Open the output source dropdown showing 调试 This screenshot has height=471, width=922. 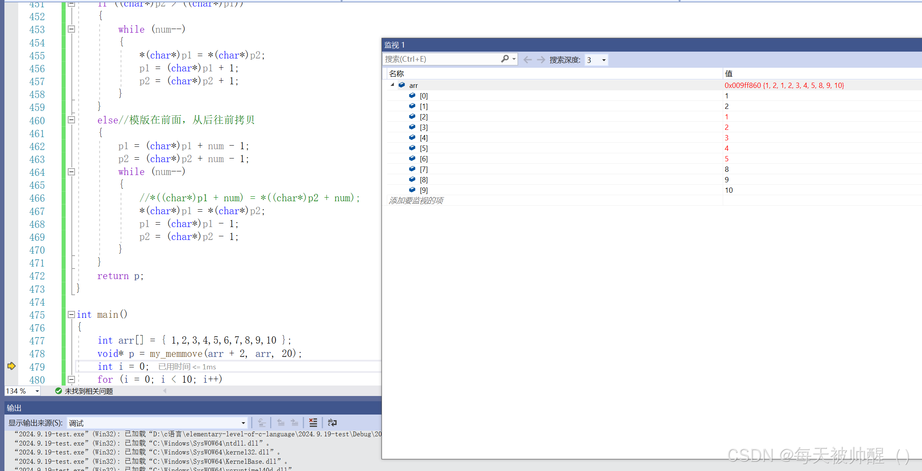pos(243,423)
